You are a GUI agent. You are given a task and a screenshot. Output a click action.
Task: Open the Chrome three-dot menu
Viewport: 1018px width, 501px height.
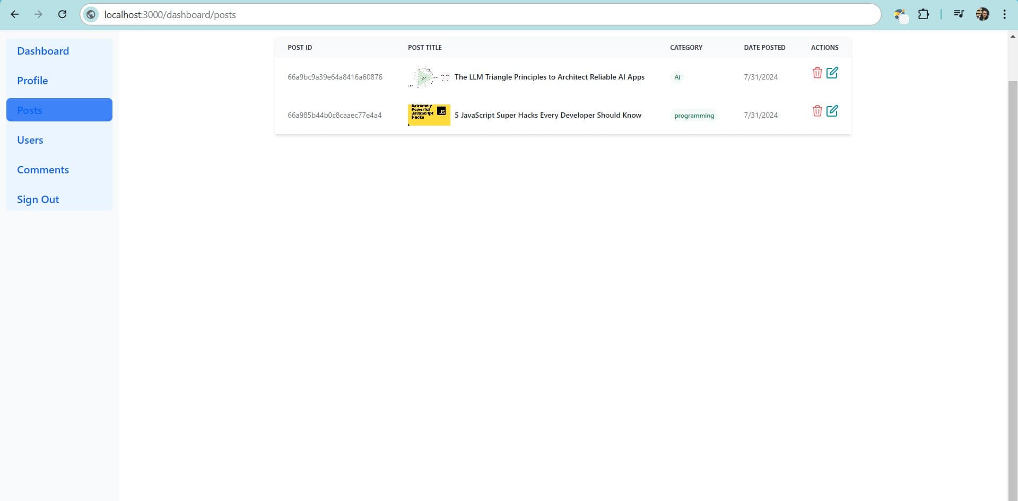pos(1004,14)
